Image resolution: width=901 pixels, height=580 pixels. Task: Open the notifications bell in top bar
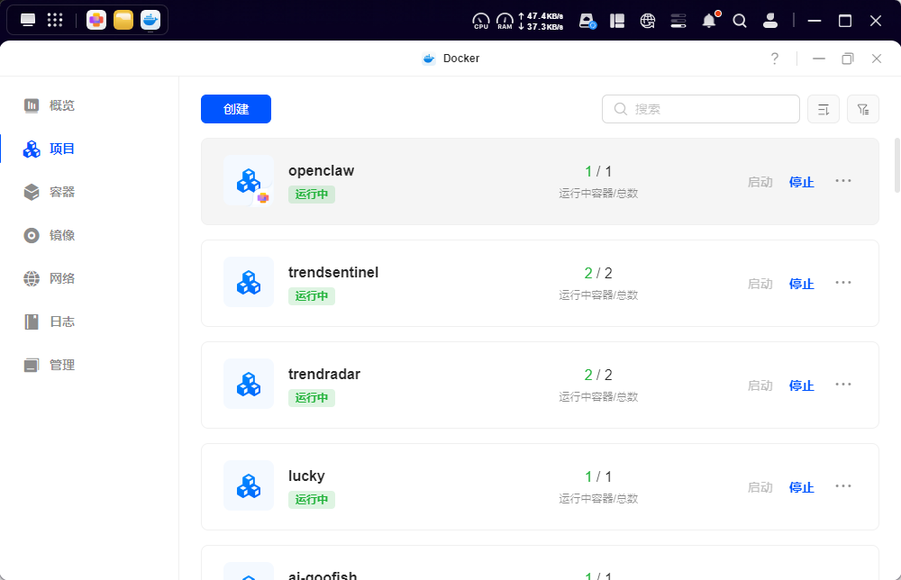709,20
